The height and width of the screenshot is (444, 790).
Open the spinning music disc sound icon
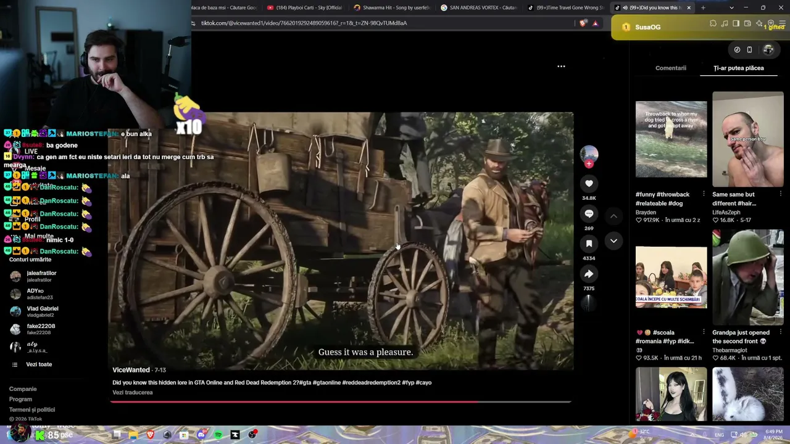pyautogui.click(x=589, y=302)
